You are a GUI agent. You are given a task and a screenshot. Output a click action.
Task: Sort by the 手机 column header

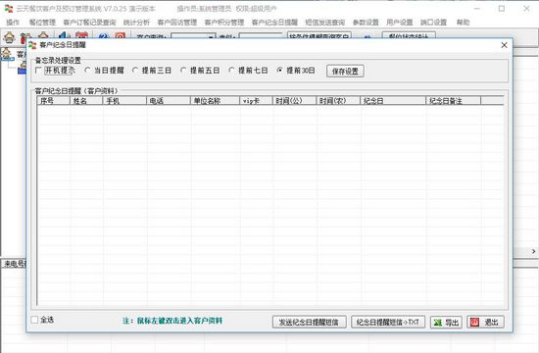[x=124, y=101]
